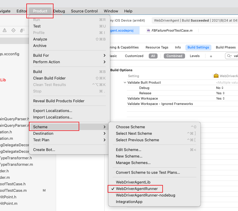Screen dimensions: 238x211
Task: Collapse the Validate Built Product setting
Action: point(125,82)
